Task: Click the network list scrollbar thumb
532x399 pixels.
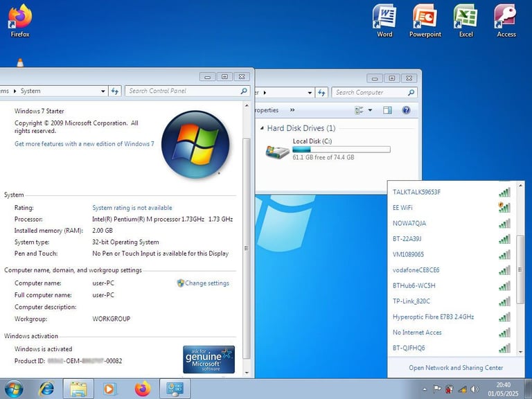Action: (x=520, y=269)
